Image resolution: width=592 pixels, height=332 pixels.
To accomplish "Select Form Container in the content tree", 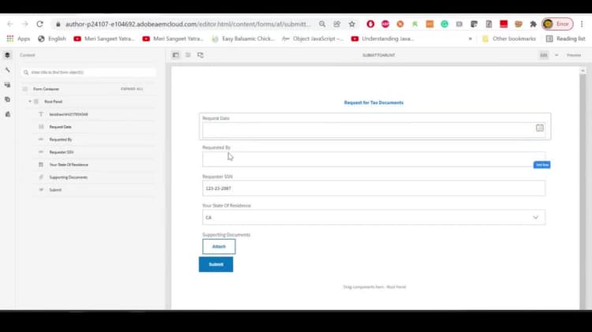I will (x=46, y=89).
